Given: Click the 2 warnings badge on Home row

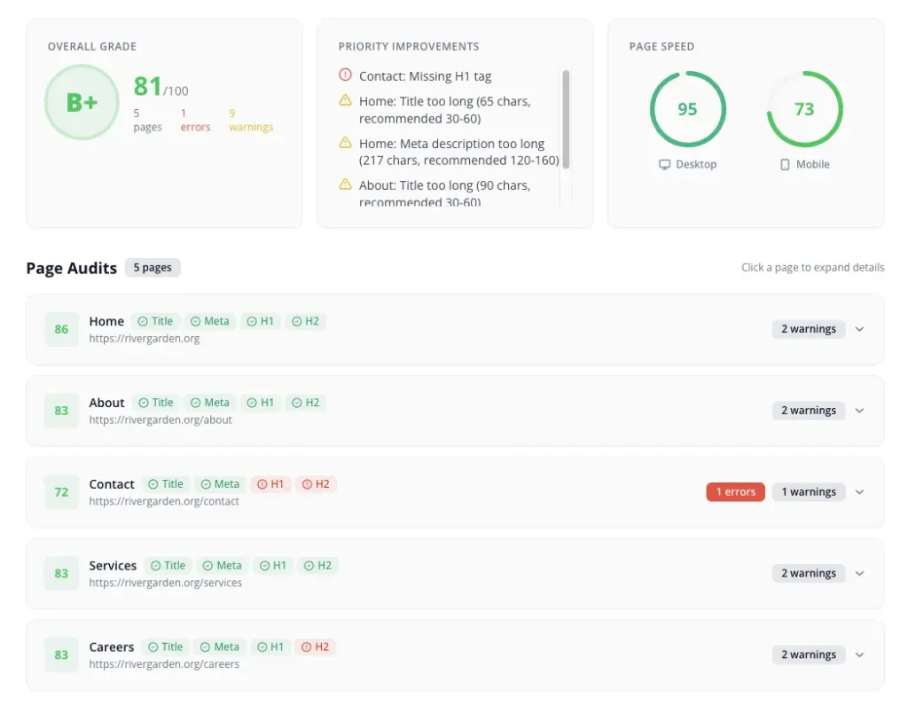Looking at the screenshot, I should point(809,329).
